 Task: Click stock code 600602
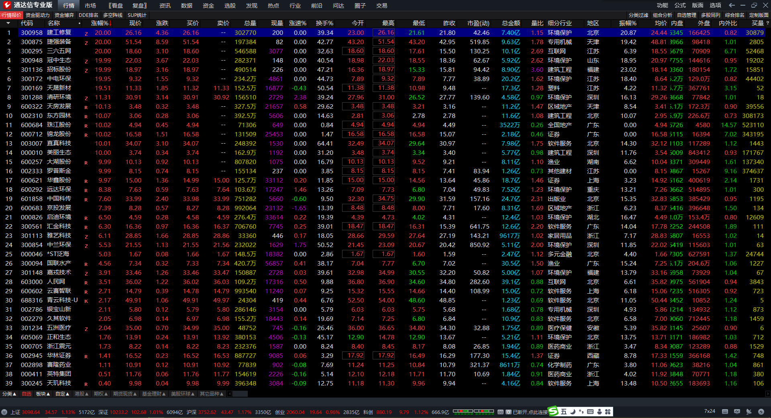[32, 291]
